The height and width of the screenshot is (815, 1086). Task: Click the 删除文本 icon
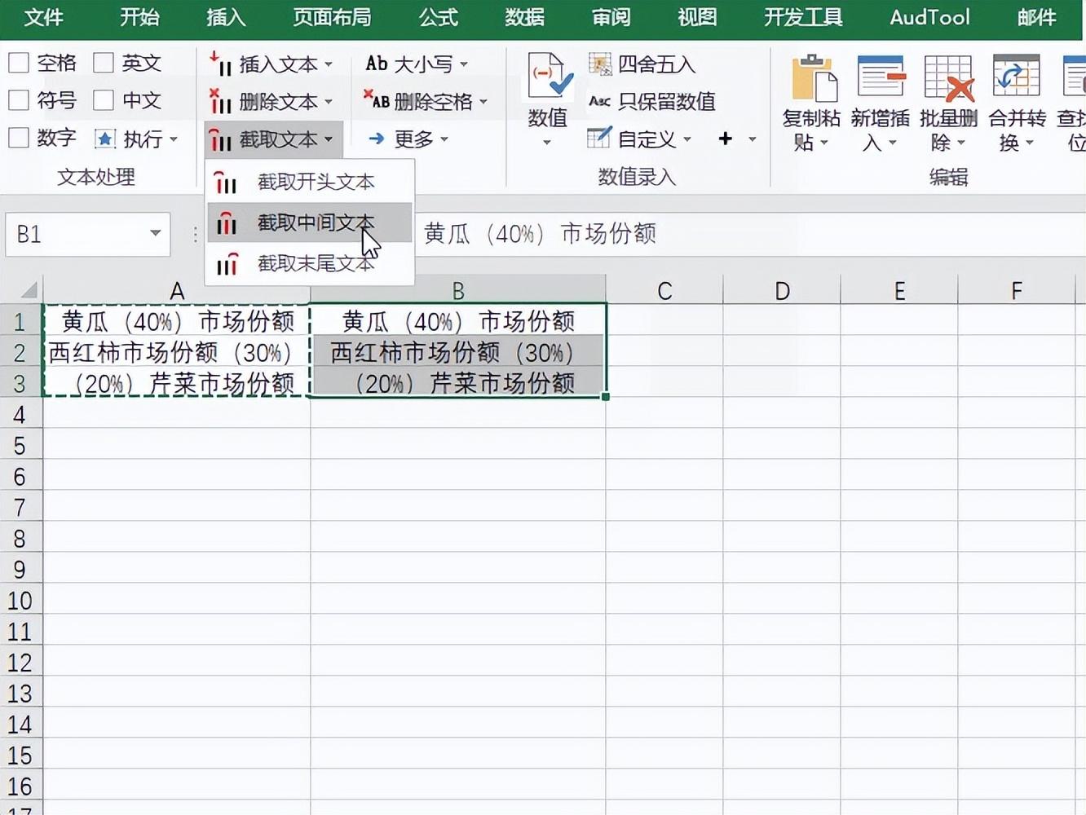220,101
